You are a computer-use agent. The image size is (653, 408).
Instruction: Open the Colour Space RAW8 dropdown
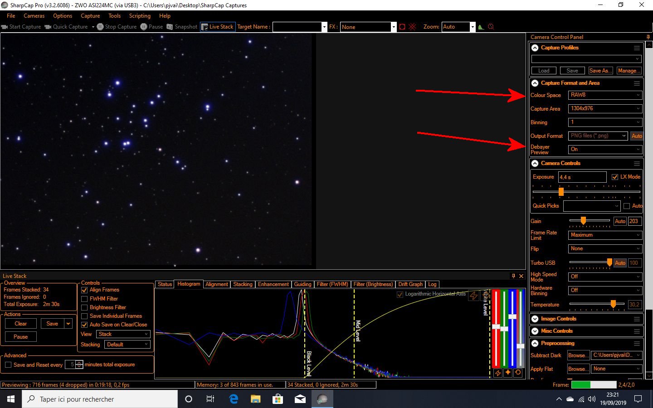(605, 95)
